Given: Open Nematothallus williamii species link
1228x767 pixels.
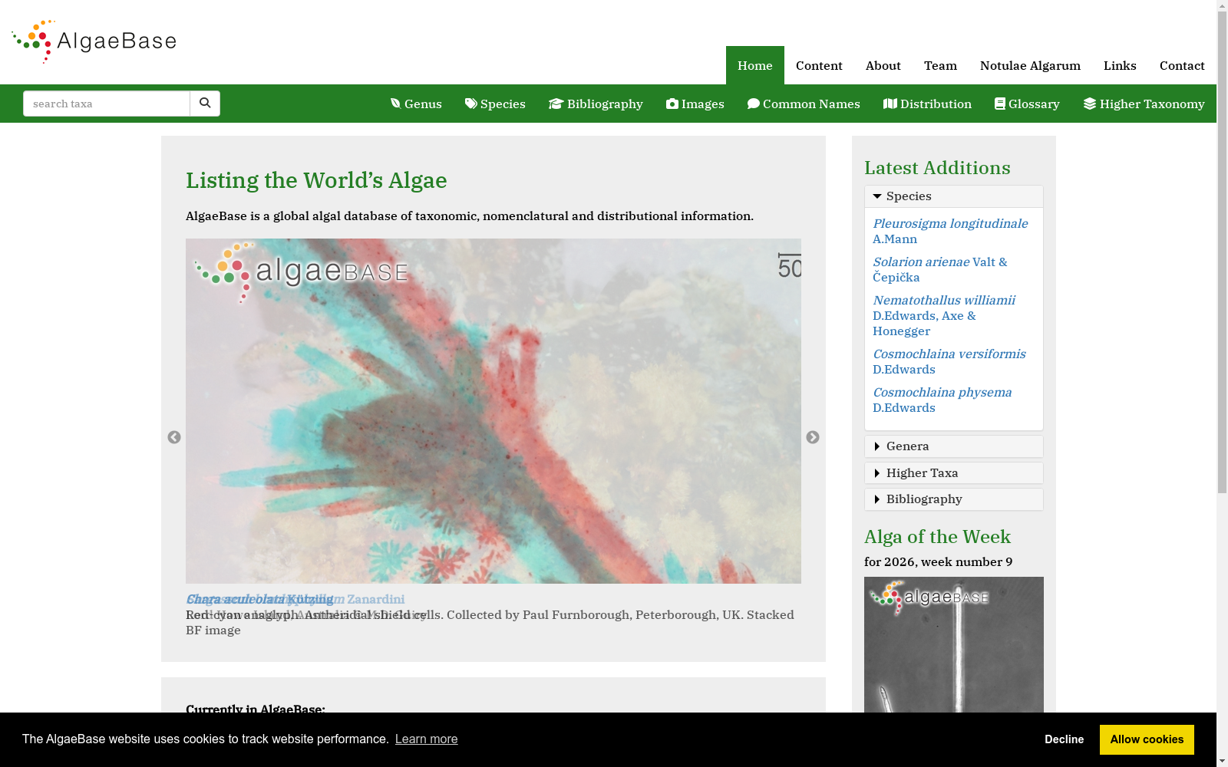Looking at the screenshot, I should point(944,315).
